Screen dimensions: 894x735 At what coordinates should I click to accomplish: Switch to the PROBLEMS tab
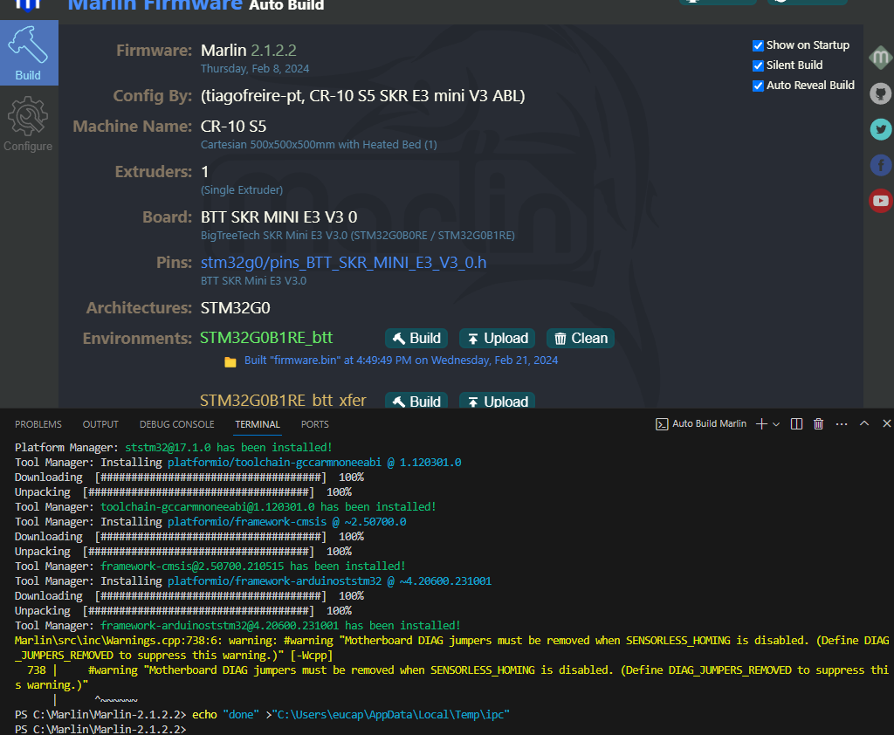pos(38,424)
